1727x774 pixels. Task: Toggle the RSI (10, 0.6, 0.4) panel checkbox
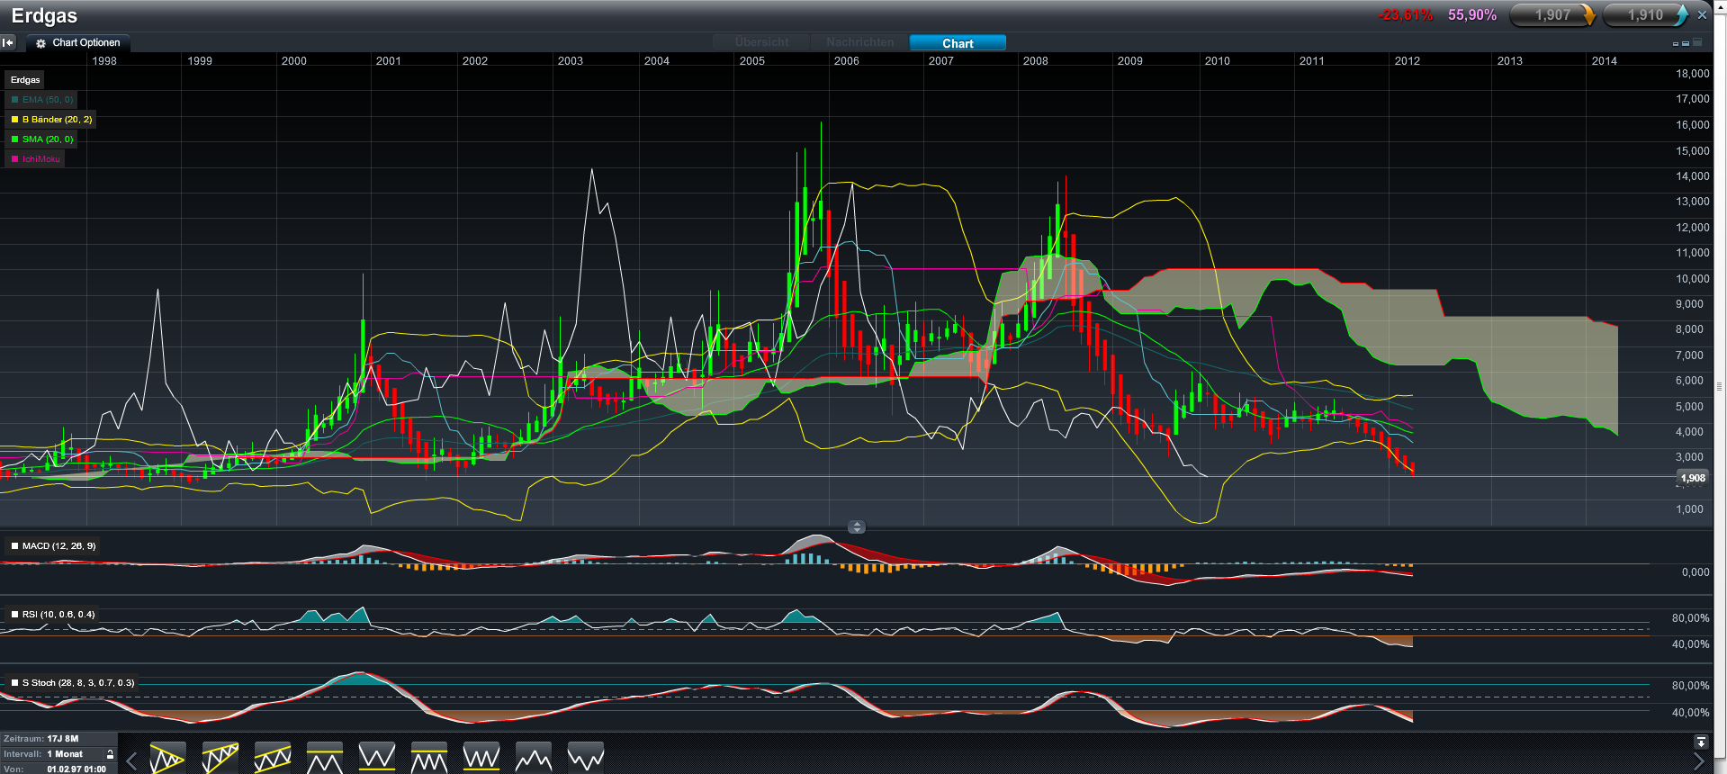click(15, 615)
